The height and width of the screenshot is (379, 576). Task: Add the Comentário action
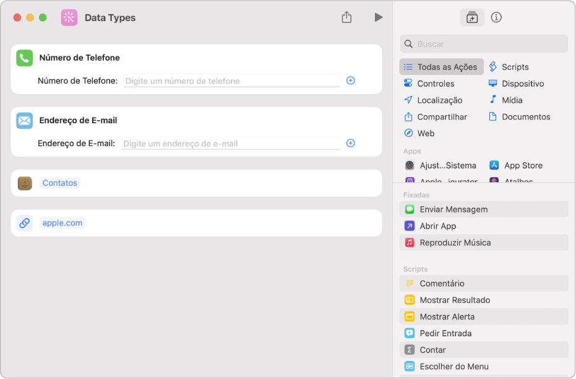[484, 284]
